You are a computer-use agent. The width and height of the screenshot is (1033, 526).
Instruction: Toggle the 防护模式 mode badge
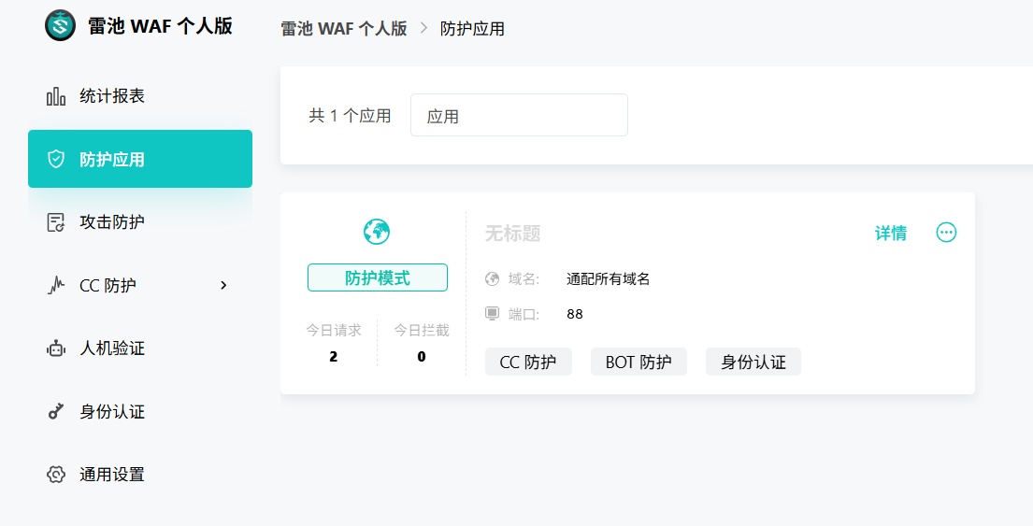coord(377,277)
